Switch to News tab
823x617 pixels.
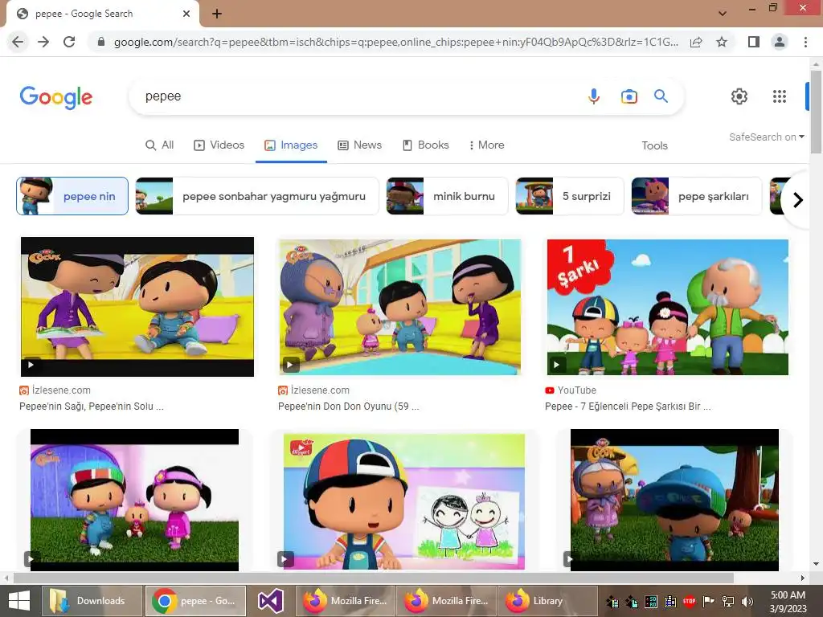click(359, 145)
